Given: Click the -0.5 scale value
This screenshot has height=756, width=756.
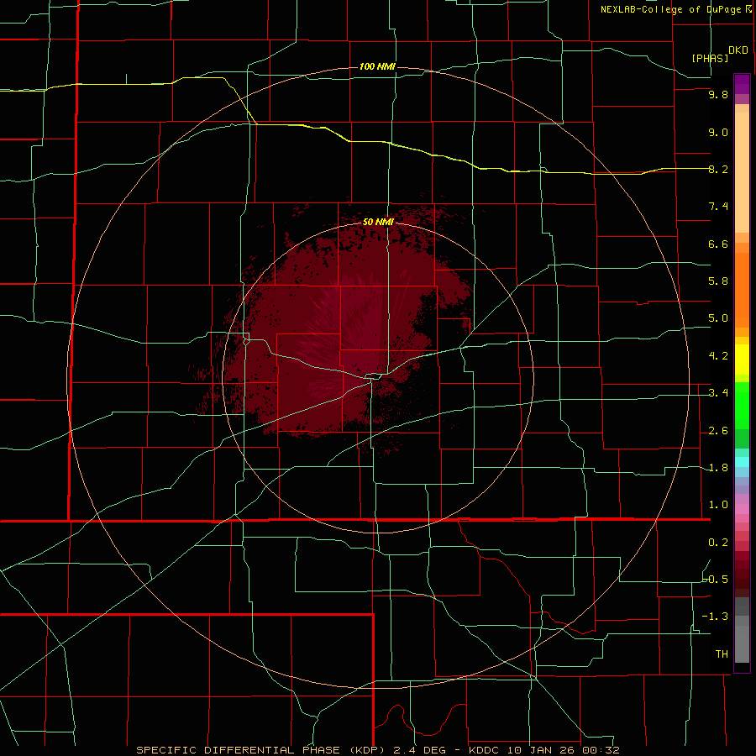Looking at the screenshot, I should (716, 580).
